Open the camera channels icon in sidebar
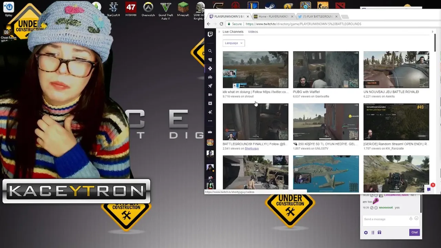The image size is (441, 248). tap(210, 95)
